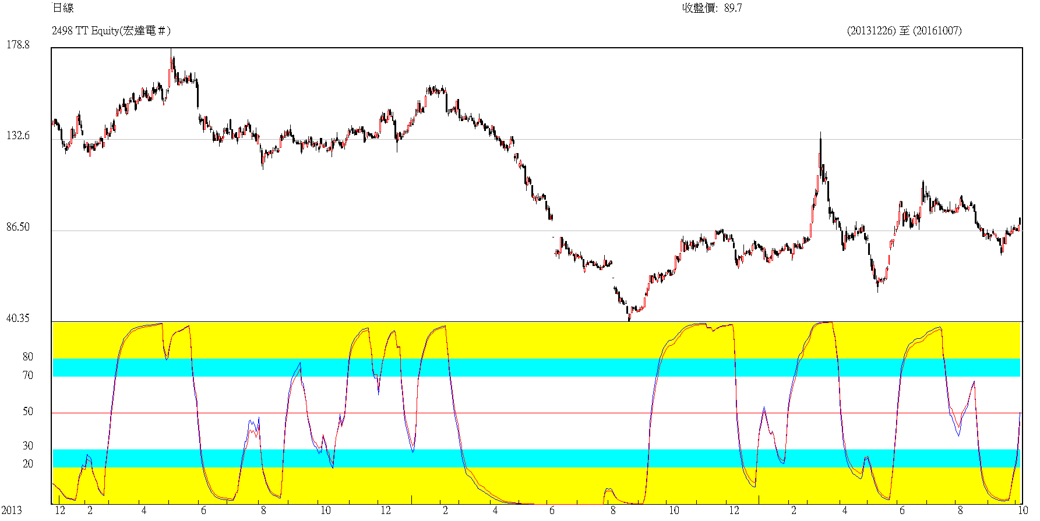This screenshot has width=1040, height=521.
Task: Click the 20131226 至 20161007 date range
Action: [x=904, y=31]
